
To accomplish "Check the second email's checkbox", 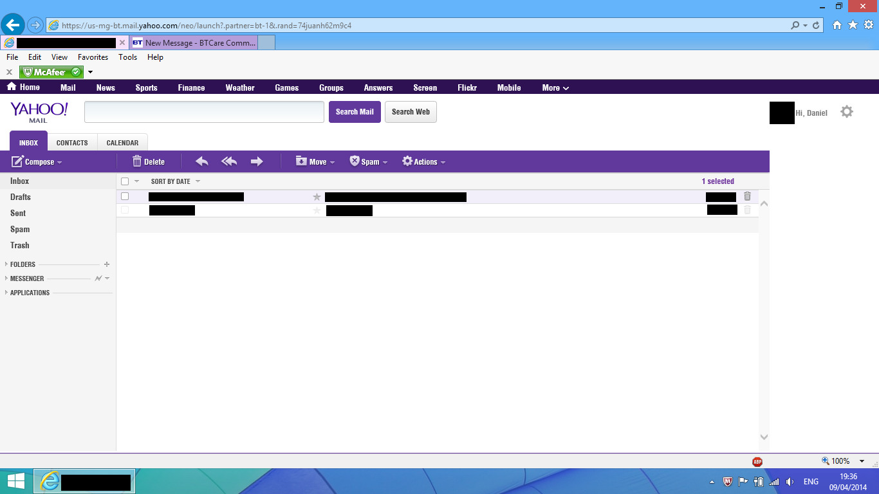I will click(125, 210).
